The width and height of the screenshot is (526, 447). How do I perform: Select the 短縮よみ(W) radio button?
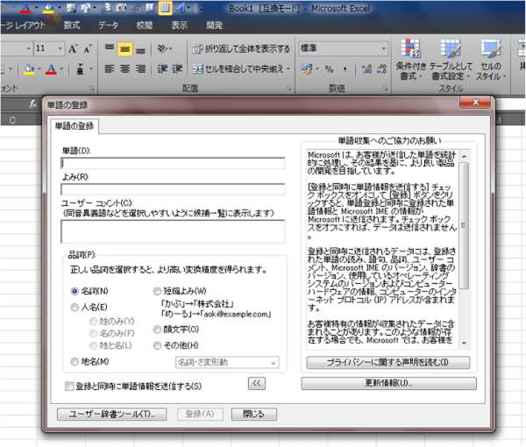(157, 291)
